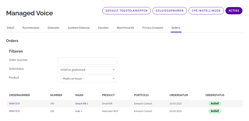Open the Acties menu button
The width and height of the screenshot is (249, 121).
click(x=234, y=11)
